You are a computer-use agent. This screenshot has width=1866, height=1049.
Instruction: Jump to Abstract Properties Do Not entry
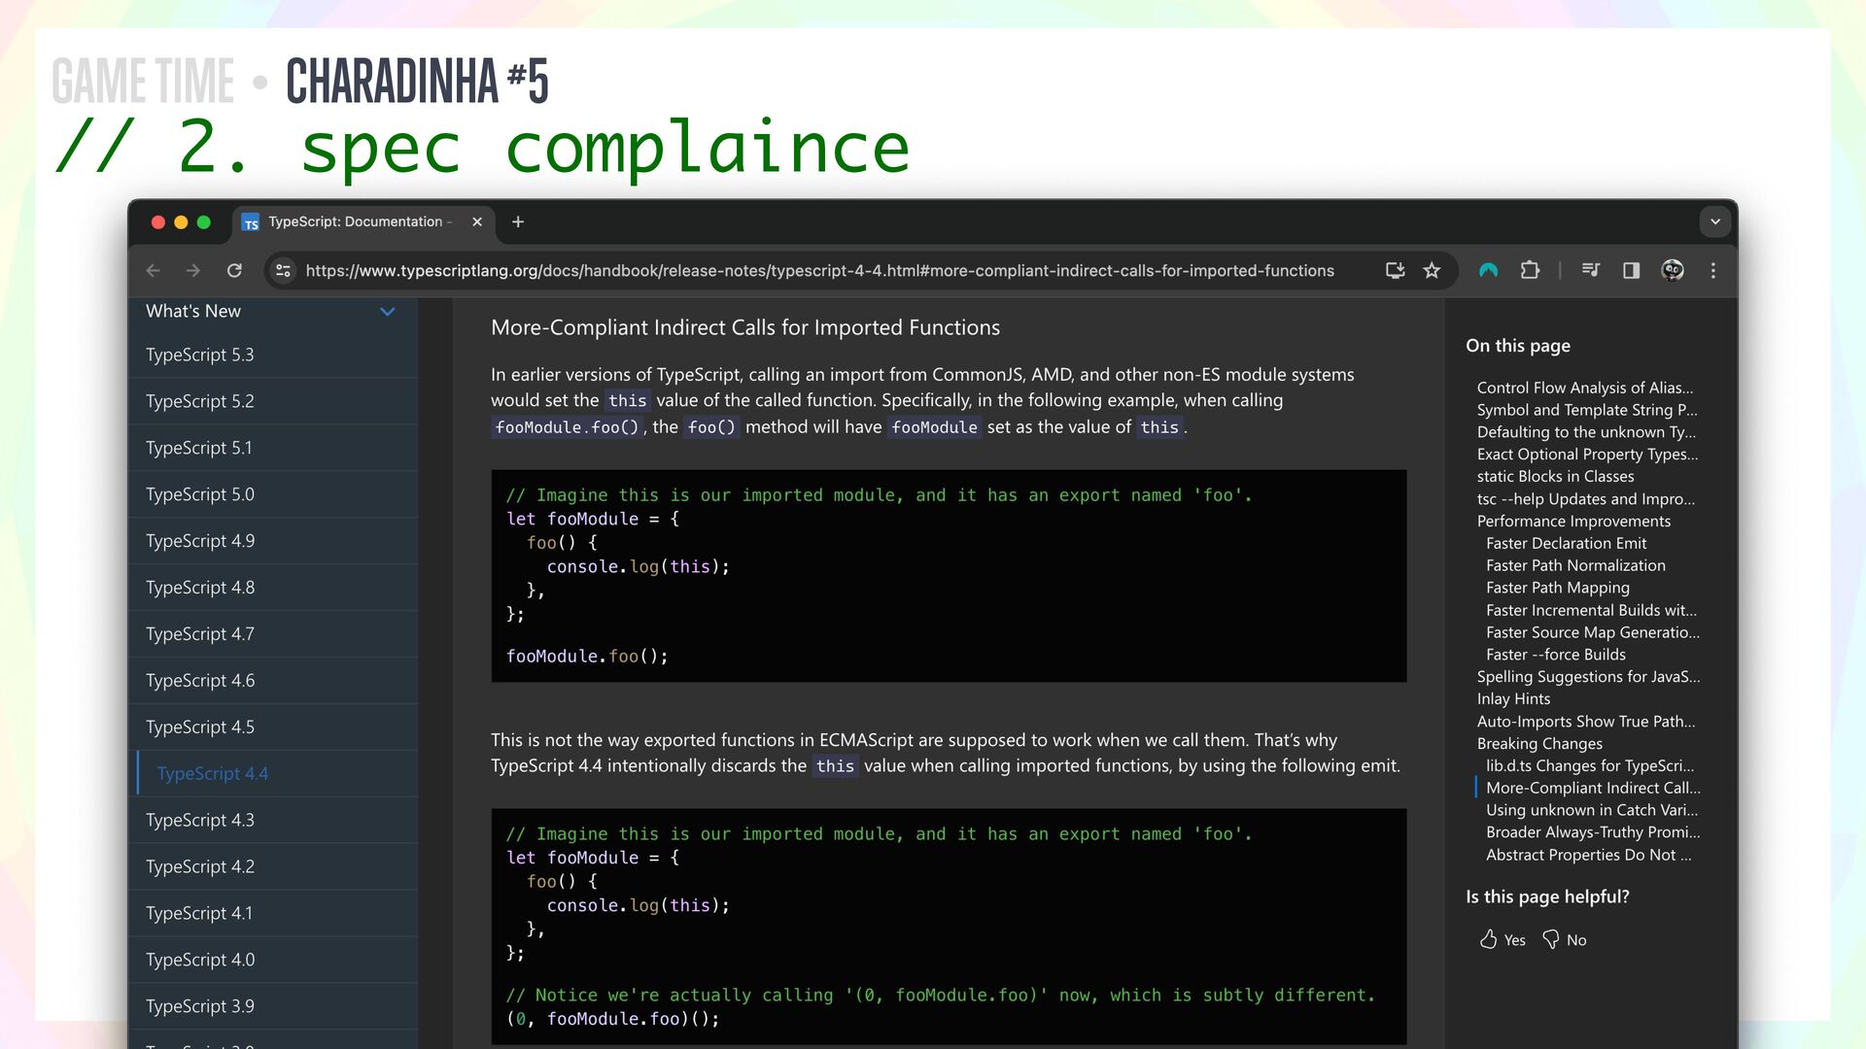[1588, 856]
